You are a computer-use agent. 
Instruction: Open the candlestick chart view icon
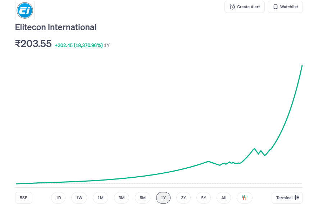[x=244, y=198]
